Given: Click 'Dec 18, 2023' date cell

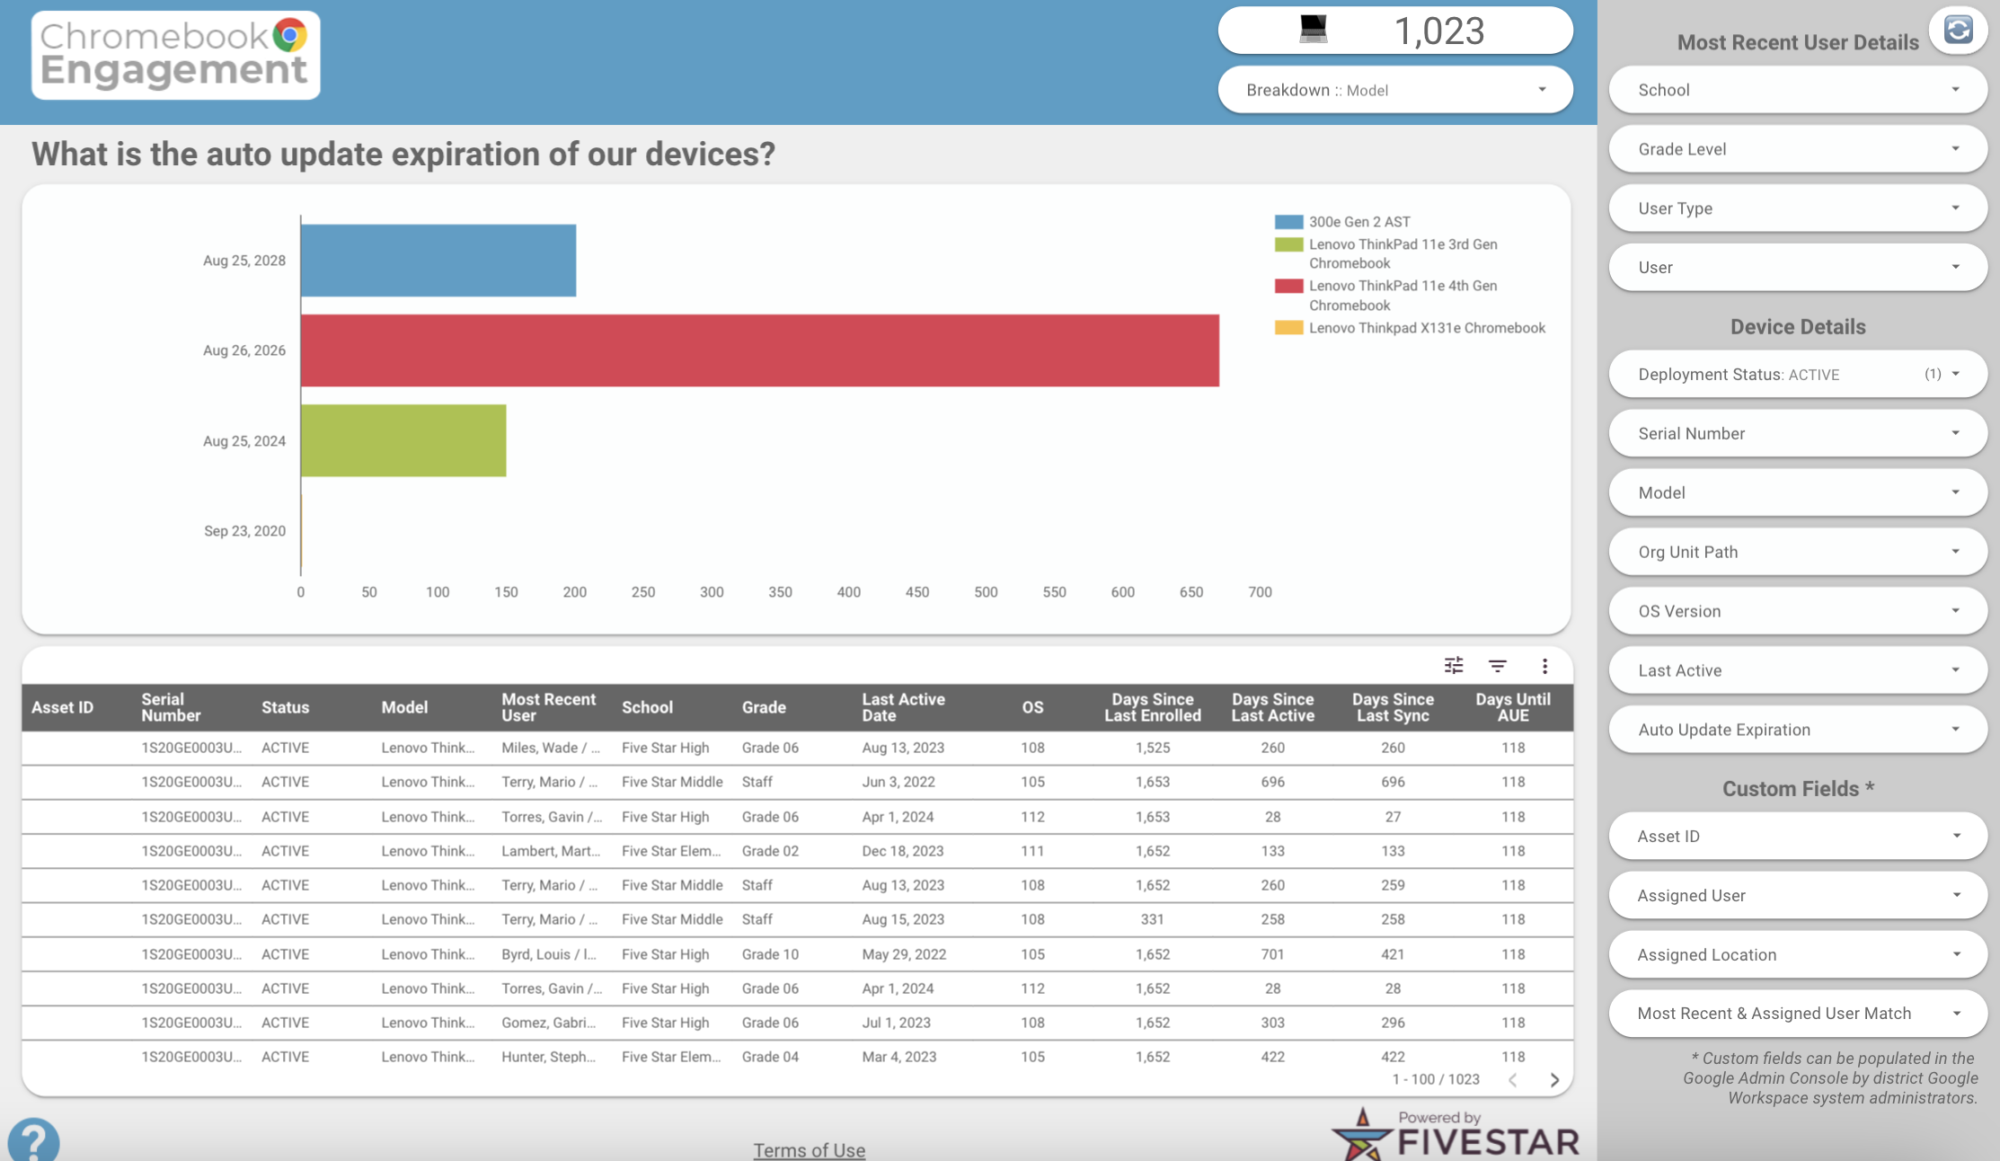Looking at the screenshot, I should click(903, 851).
